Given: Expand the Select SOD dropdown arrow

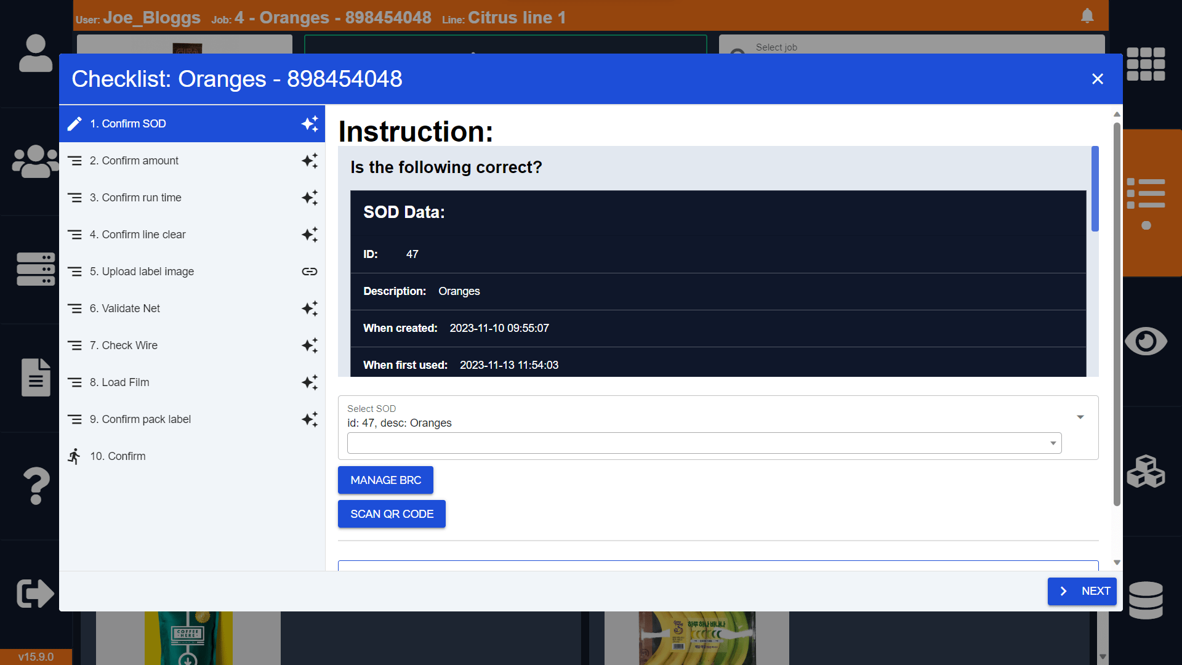Looking at the screenshot, I should 1080,417.
